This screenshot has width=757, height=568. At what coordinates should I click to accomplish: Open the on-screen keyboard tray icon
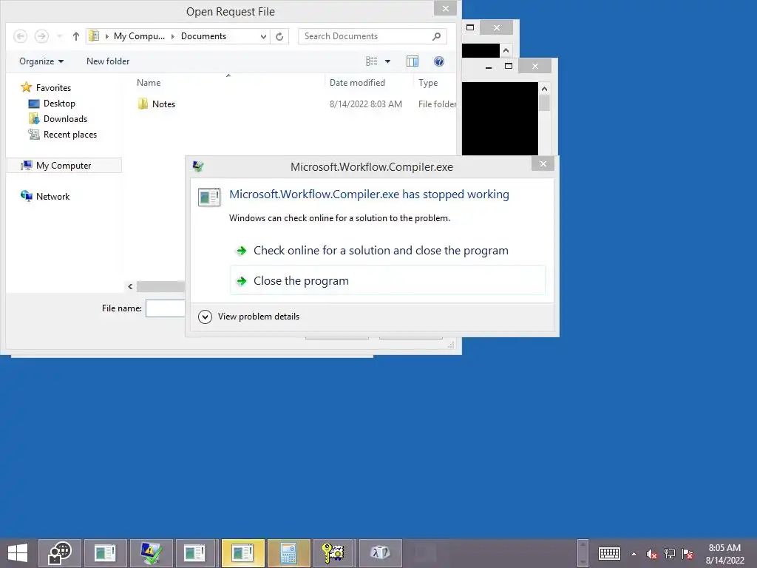point(609,553)
